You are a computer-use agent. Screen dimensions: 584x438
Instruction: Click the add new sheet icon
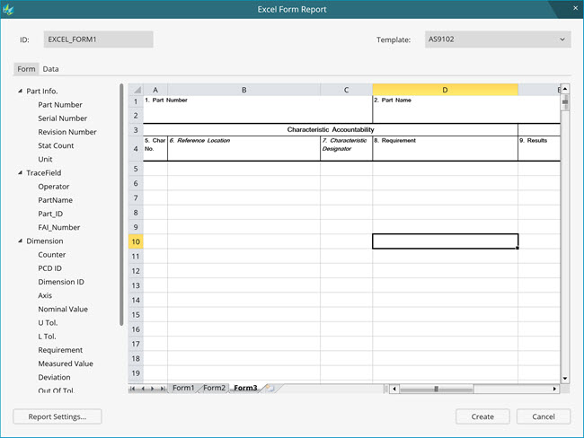coord(269,389)
